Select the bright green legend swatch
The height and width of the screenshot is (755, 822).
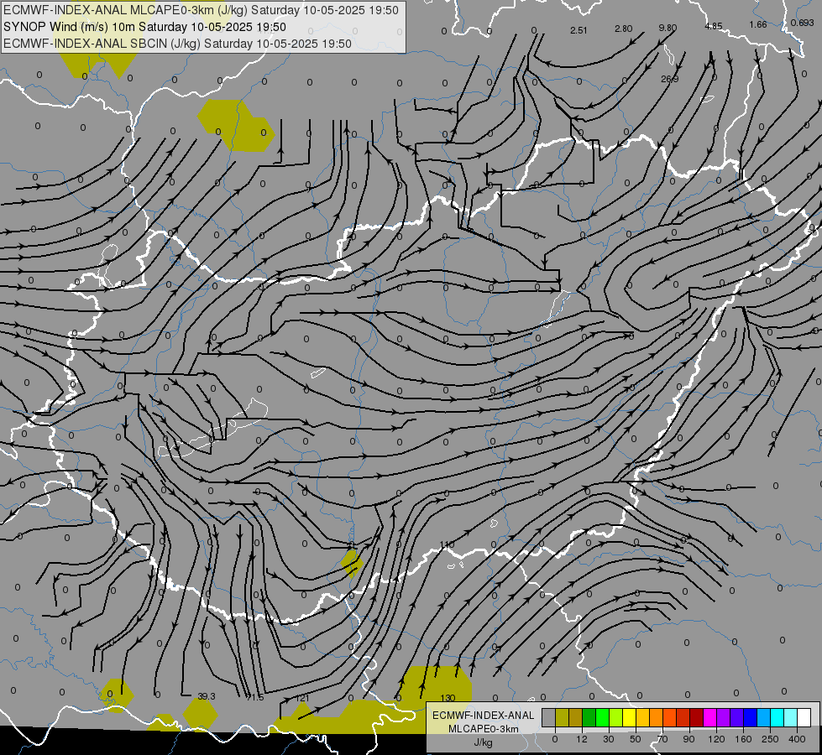[602, 717]
